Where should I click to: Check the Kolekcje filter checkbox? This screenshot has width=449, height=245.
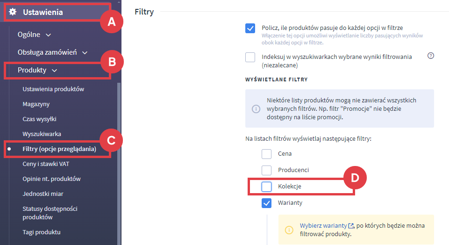[266, 187]
